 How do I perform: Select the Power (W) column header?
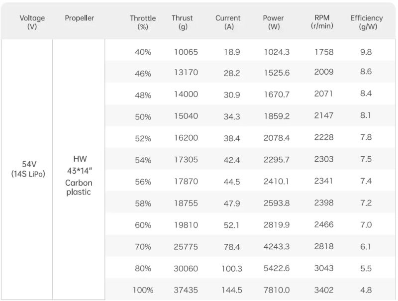pyautogui.click(x=274, y=22)
